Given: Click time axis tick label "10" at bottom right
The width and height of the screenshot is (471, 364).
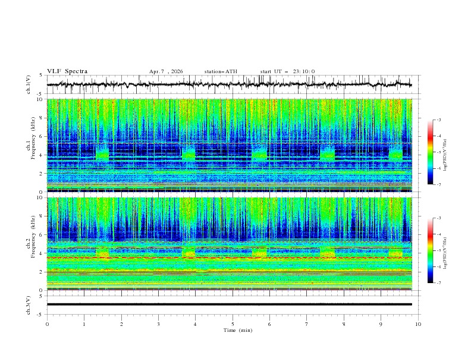Looking at the screenshot, I should [x=418, y=324].
